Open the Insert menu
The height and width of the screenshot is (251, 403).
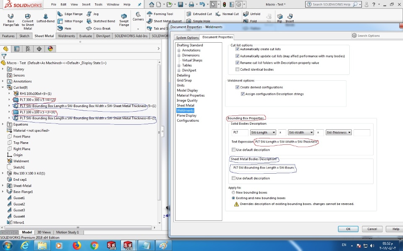coord(86,4)
